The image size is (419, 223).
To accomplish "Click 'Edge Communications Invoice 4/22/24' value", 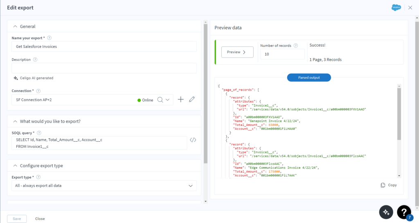I will click(x=283, y=167).
